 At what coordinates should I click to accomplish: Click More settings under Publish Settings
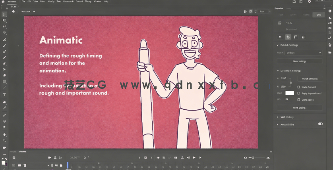pyautogui.click(x=300, y=61)
